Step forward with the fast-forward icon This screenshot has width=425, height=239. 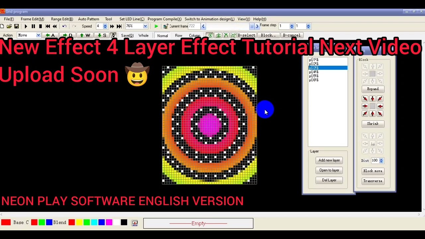tap(112, 26)
